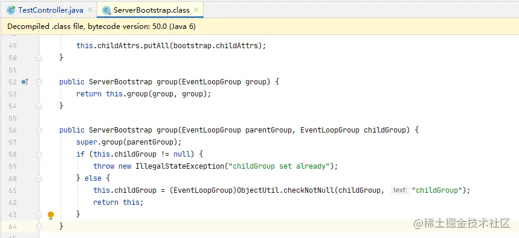This screenshot has height=238, width=519.
Task: Click line number 53 in the gutter
Action: pos(13,94)
